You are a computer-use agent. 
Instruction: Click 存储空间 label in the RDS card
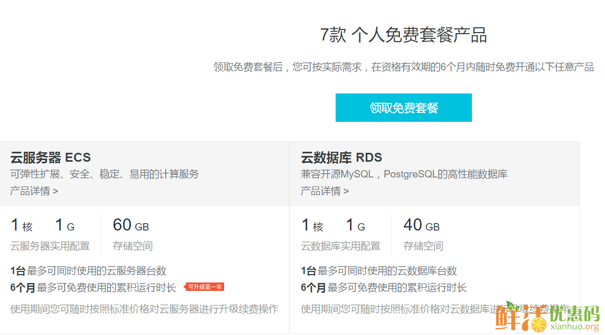pyautogui.click(x=423, y=246)
